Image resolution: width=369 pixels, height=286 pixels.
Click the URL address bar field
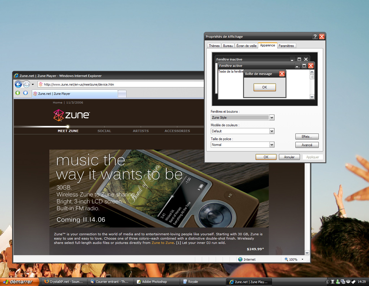pos(121,84)
